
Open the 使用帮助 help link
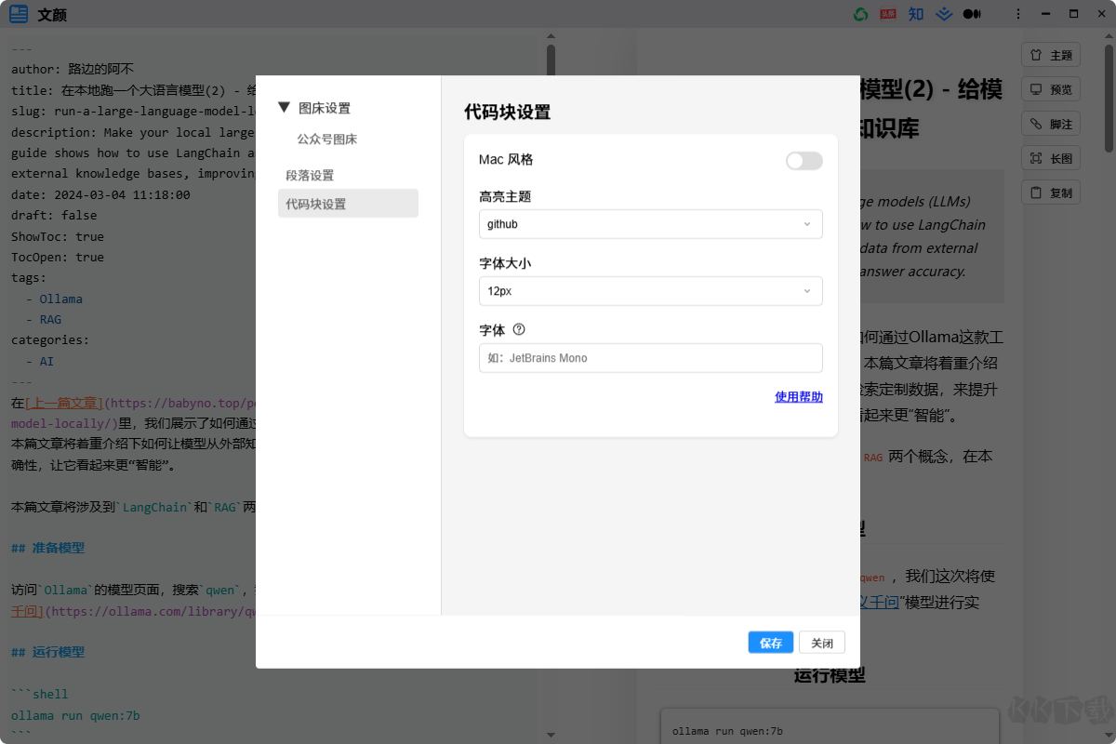(798, 396)
